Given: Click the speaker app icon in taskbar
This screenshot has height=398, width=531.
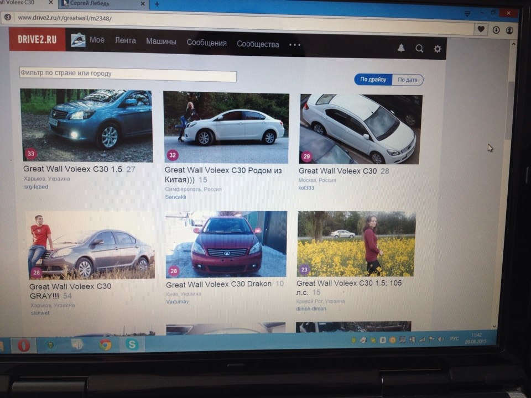Looking at the screenshot, I should click(77, 345).
